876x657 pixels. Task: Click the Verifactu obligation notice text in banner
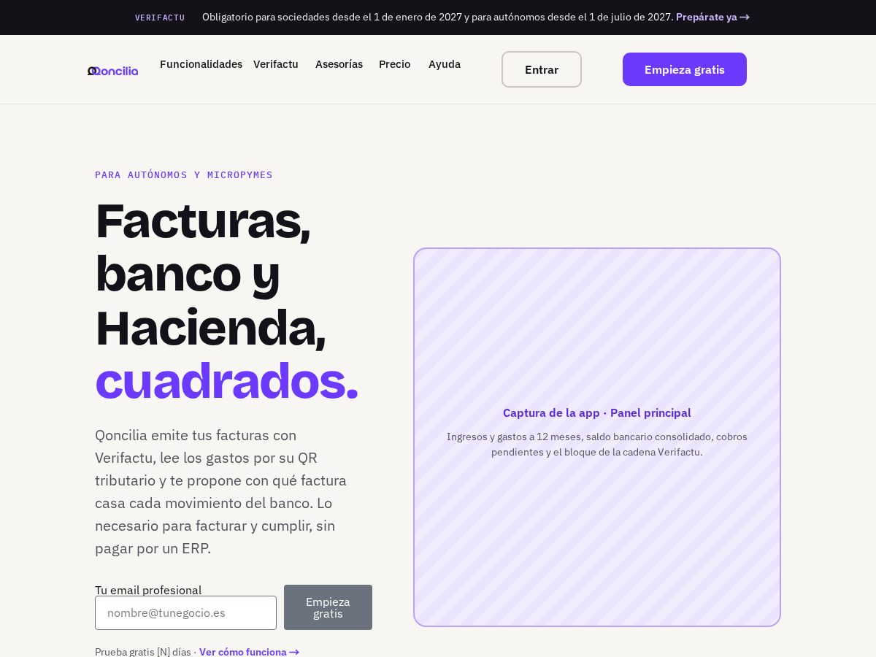(x=437, y=17)
